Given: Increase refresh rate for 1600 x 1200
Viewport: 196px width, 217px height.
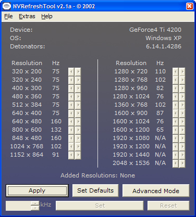Looking at the screenshot, I should (182, 130).
